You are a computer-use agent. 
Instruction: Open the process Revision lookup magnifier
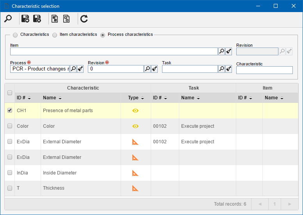[x=148, y=69]
